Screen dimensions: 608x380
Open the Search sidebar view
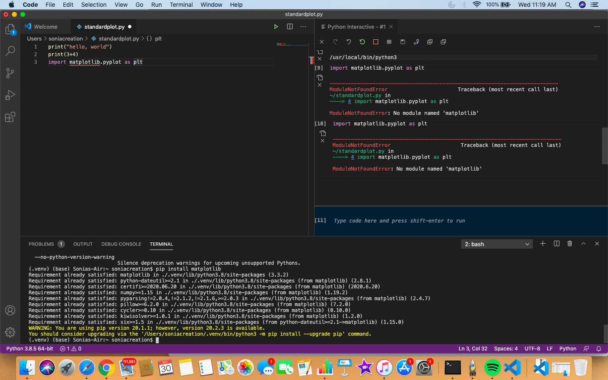(x=10, y=51)
